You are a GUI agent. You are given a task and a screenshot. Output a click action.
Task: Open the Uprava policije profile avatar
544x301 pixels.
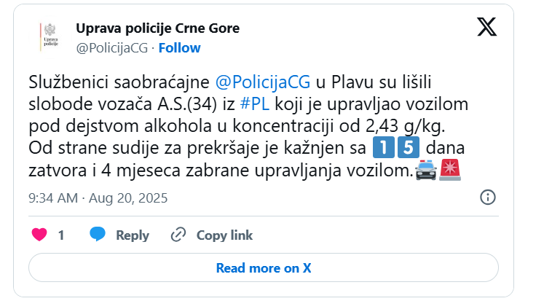(x=50, y=35)
